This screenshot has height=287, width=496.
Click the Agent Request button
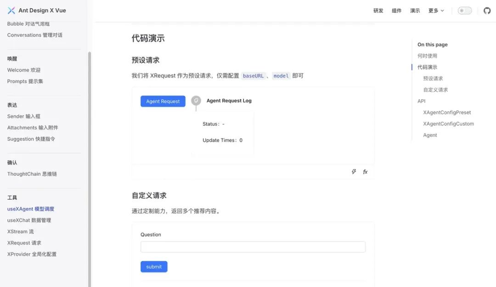point(163,101)
